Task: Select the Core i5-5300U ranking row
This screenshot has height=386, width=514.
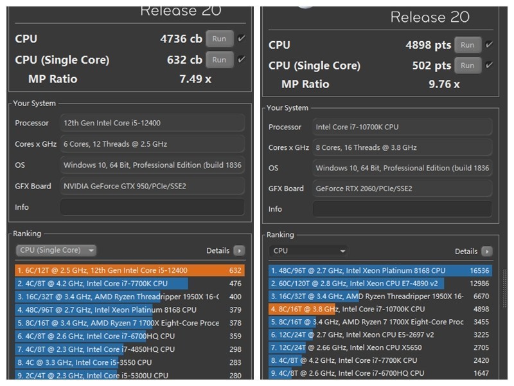Action: [130, 375]
